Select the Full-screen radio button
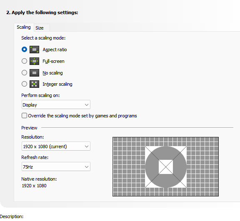Viewport: 240px width, 221px height. (24, 61)
